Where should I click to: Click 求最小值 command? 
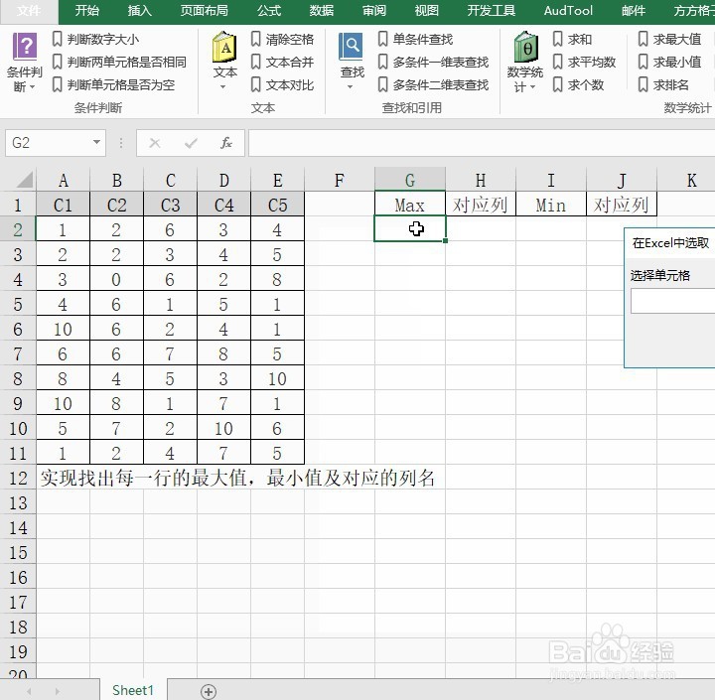click(x=669, y=62)
